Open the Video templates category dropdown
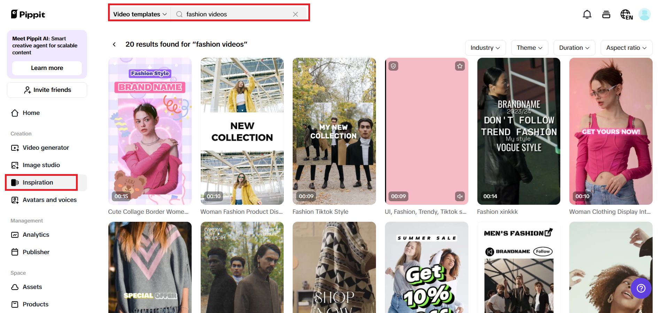662x313 pixels. (140, 14)
